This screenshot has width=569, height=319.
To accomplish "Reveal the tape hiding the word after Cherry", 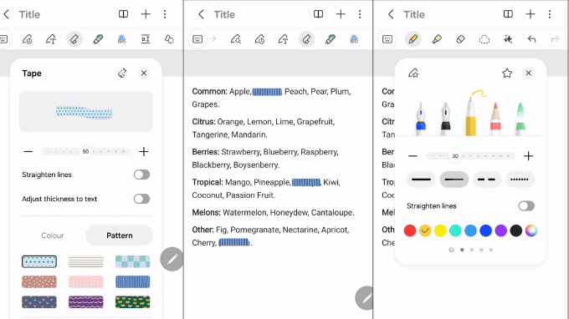I will 233,243.
